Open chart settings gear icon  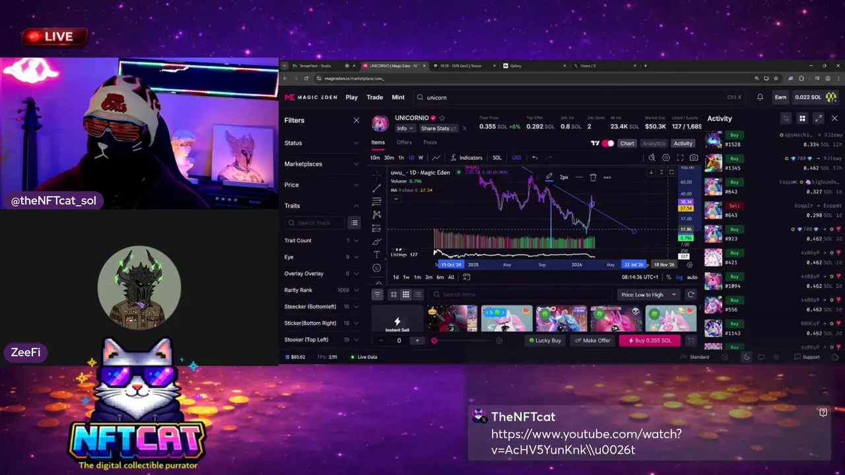(666, 158)
